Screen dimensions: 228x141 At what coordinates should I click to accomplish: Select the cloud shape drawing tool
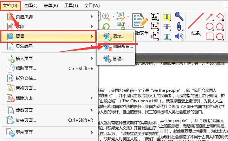click(x=220, y=36)
